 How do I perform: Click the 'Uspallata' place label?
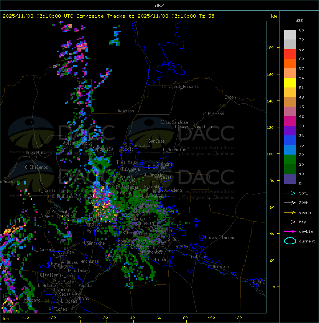[x=36, y=153]
